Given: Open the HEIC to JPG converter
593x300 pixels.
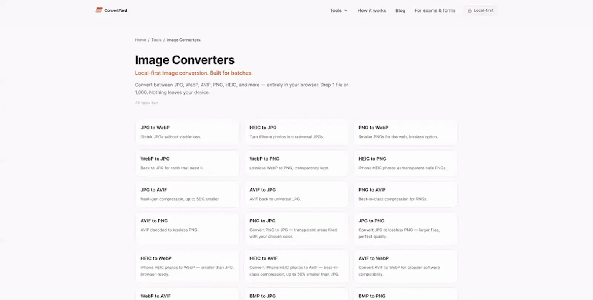Looking at the screenshot, I should (x=296, y=132).
